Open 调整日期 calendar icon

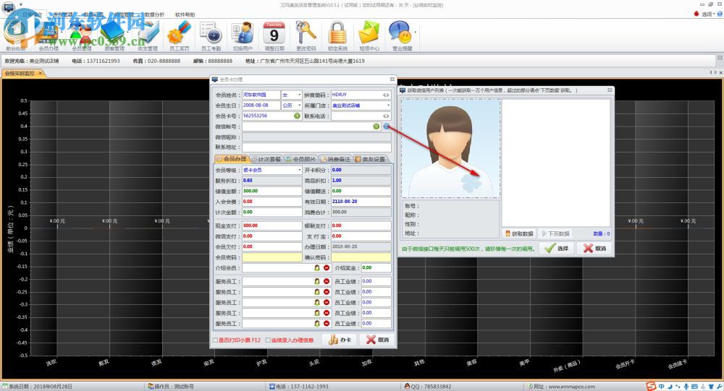pos(274,35)
